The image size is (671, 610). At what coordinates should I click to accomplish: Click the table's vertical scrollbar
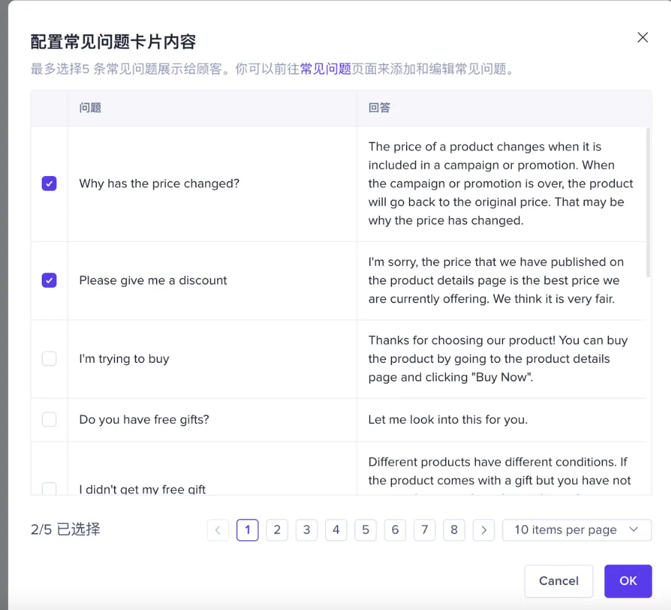648,202
